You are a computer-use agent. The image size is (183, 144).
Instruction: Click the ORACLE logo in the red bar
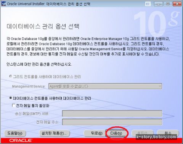point(21,141)
